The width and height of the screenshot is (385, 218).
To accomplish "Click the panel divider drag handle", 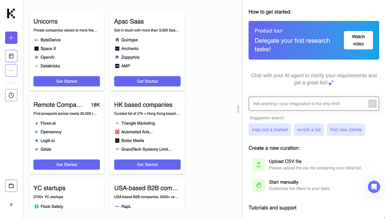I will click(238, 109).
